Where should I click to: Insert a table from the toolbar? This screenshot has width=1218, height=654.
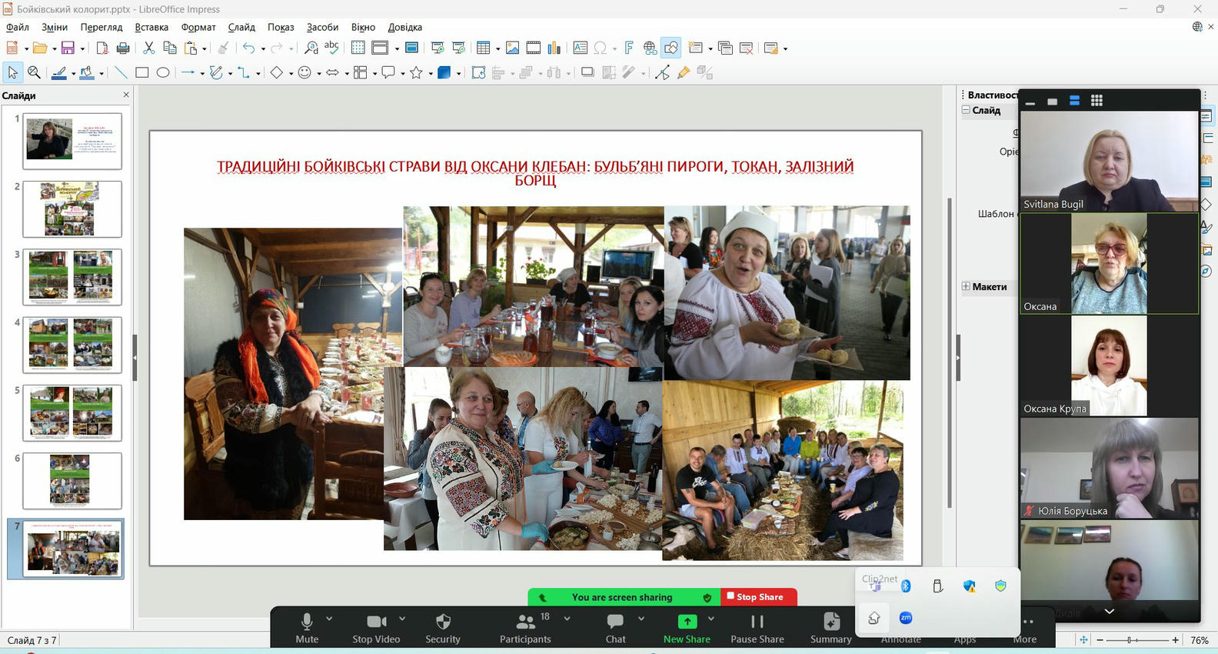[x=483, y=48]
